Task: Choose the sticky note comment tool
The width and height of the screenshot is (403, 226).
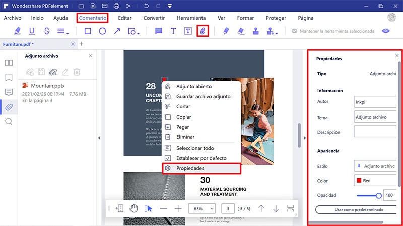Action: point(159,31)
